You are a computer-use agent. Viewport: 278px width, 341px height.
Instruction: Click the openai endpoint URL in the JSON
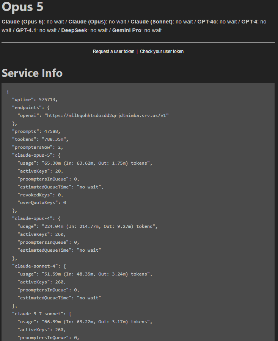(106, 115)
